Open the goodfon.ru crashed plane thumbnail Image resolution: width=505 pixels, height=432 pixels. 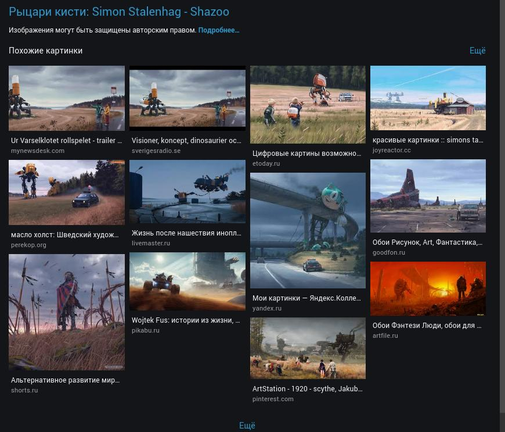tap(428, 196)
